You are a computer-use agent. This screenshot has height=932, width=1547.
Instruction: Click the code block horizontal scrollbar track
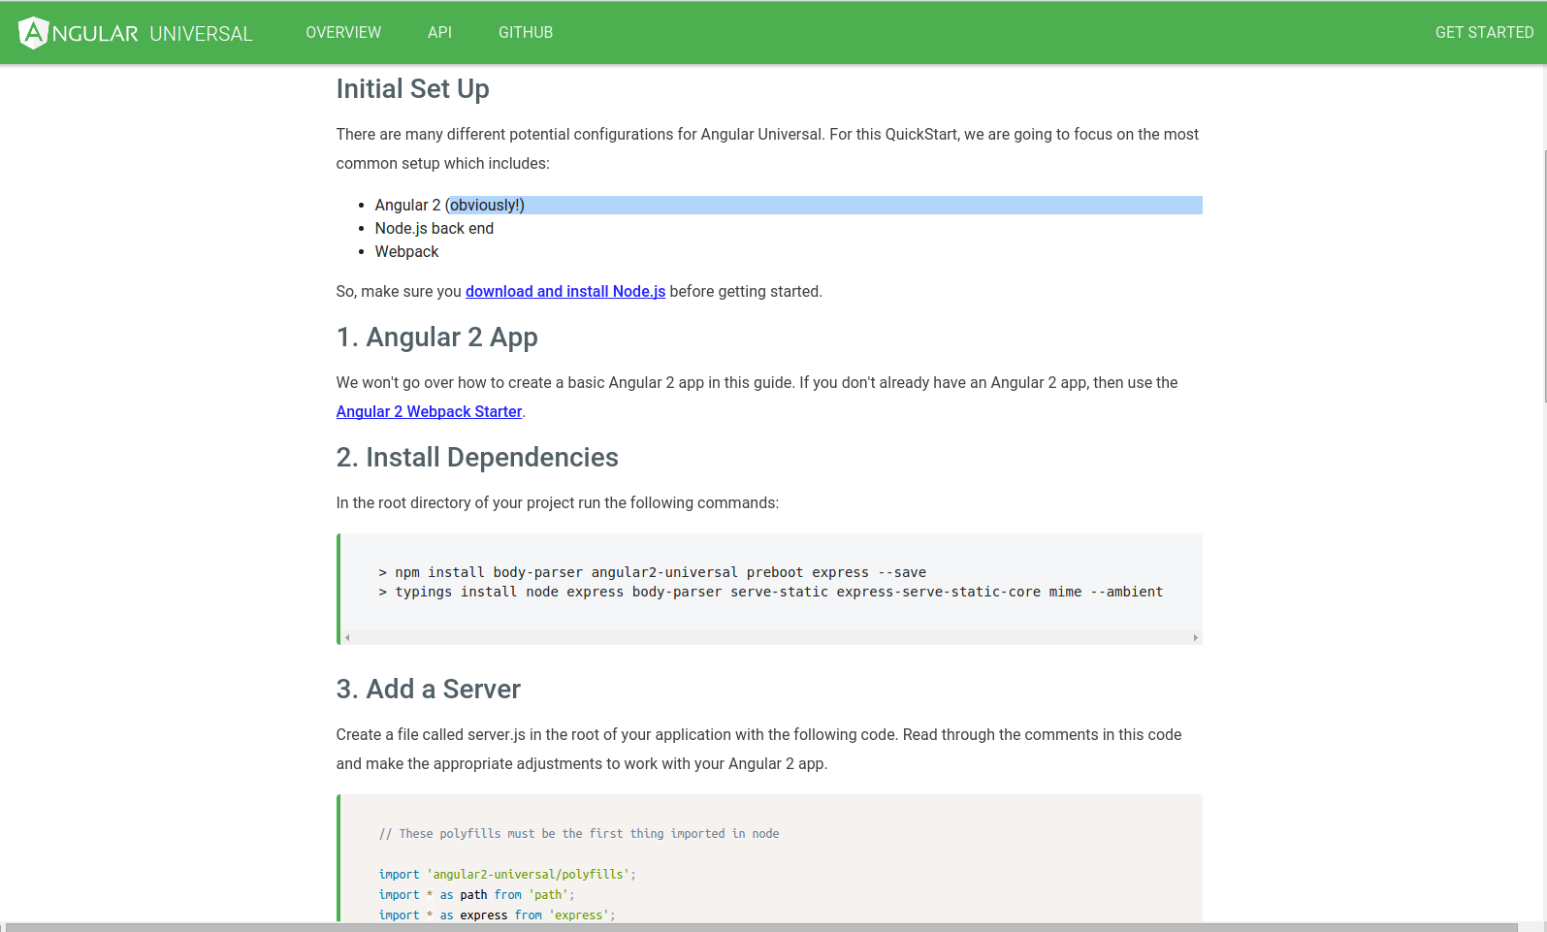[771, 638]
